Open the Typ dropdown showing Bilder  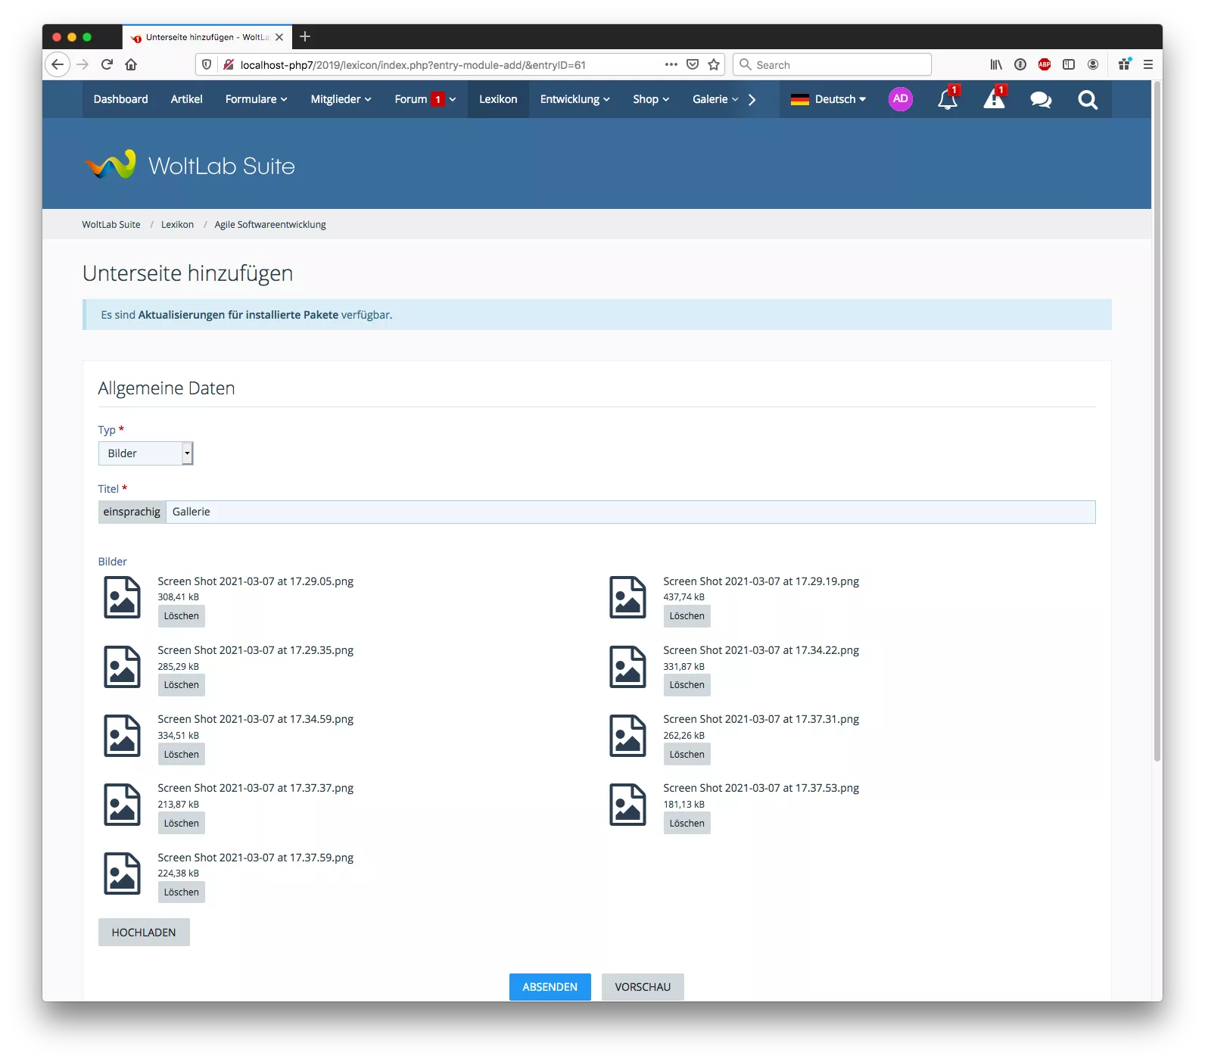(145, 453)
